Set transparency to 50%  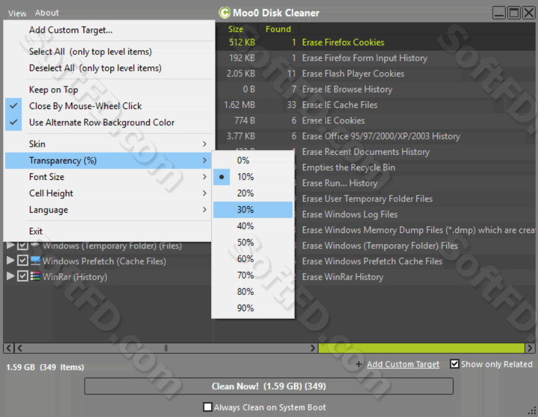253,242
